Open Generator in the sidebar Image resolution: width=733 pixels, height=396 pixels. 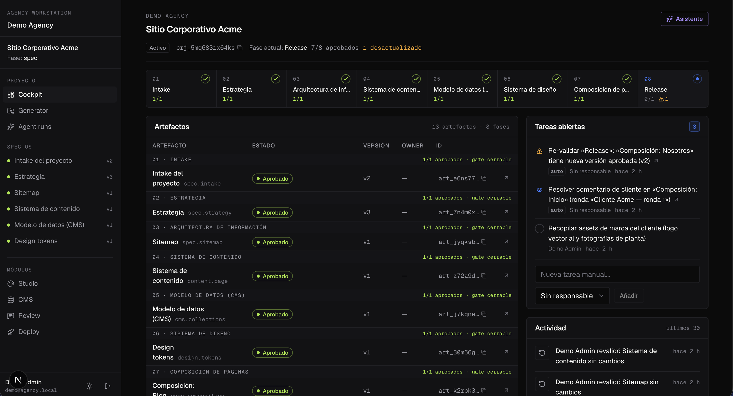[x=60, y=110]
